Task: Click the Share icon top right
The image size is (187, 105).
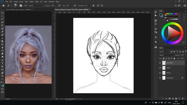Action: pyautogui.click(x=185, y=6)
